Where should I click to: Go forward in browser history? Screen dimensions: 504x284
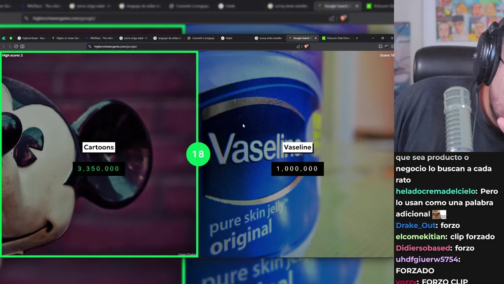coord(9,47)
